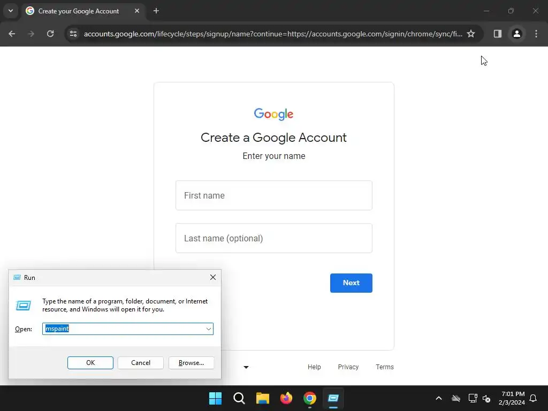View site information icon in address bar

pyautogui.click(x=73, y=34)
